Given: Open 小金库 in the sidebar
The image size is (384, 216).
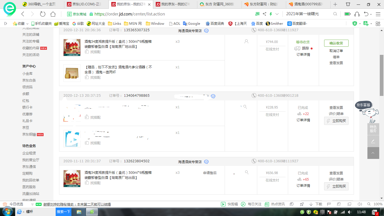Looking at the screenshot, I should [x=27, y=74].
